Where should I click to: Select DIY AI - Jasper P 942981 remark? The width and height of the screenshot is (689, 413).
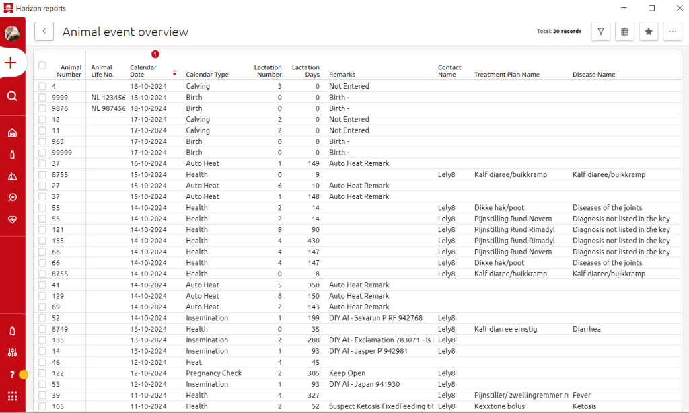[368, 351]
